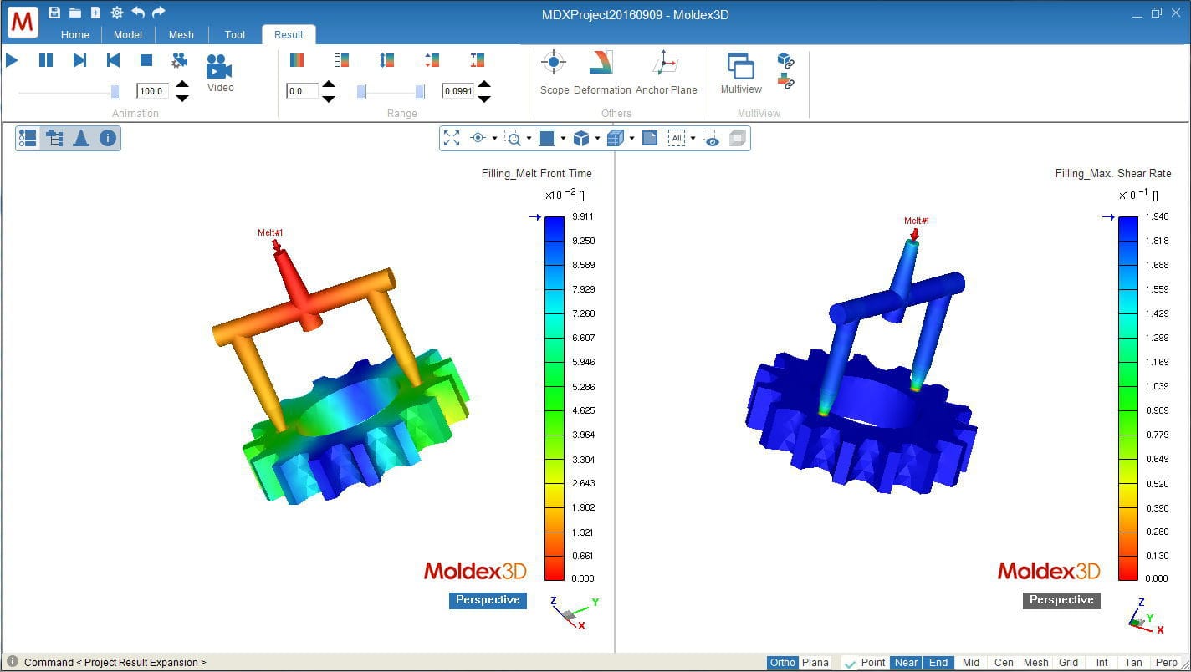1191x672 pixels.
Task: Open the zoom tool dropdown in the viewport toolbar
Action: point(529,138)
